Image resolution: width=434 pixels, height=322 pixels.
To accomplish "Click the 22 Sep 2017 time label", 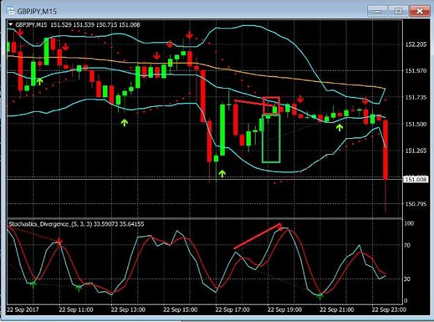I will [x=23, y=310].
